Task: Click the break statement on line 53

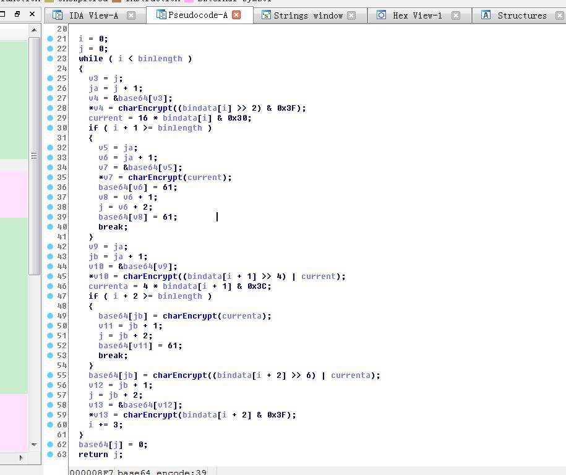Action: [x=113, y=356]
